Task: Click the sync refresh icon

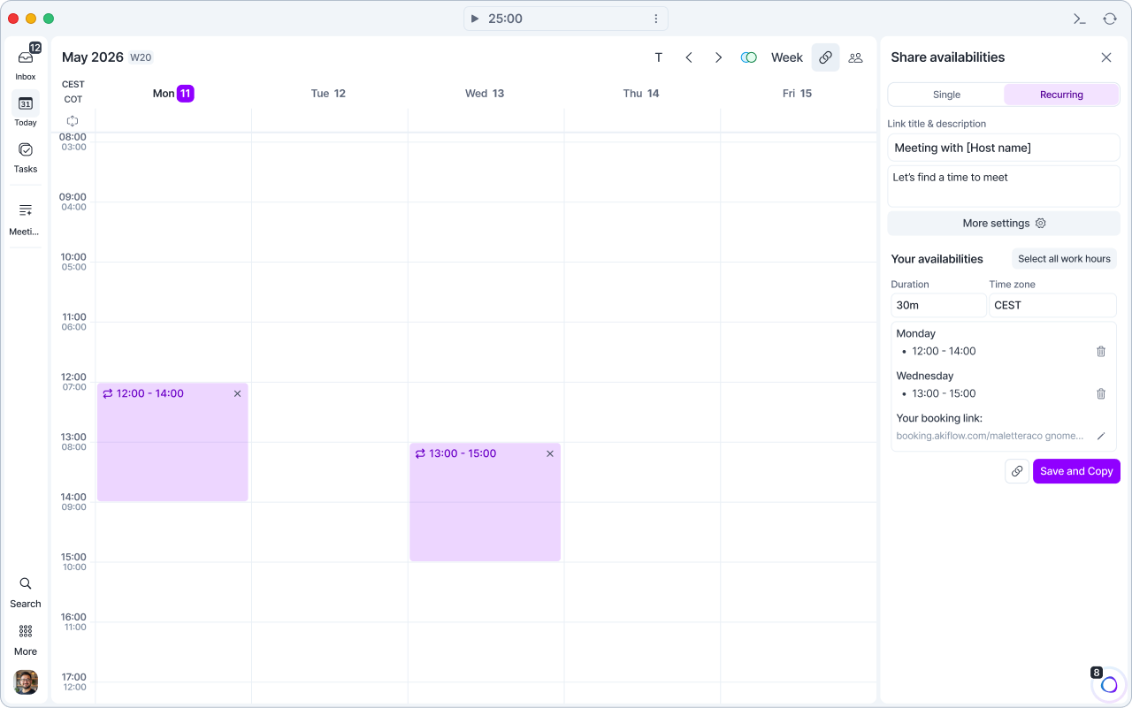Action: pyautogui.click(x=1110, y=19)
